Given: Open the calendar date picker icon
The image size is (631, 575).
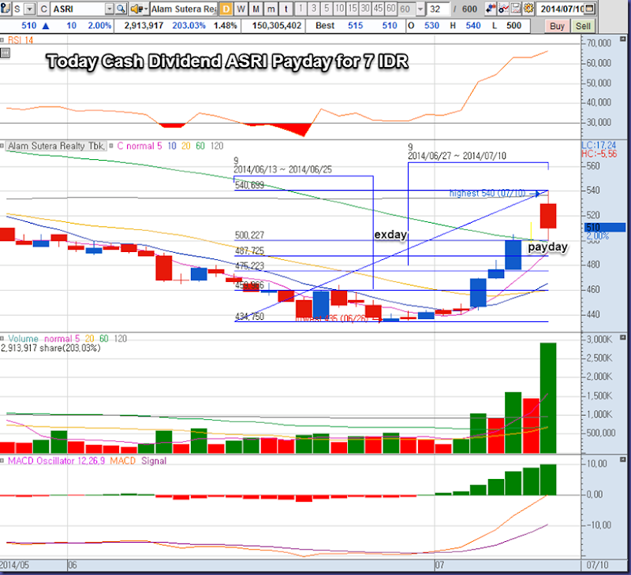Looking at the screenshot, I should [589, 9].
